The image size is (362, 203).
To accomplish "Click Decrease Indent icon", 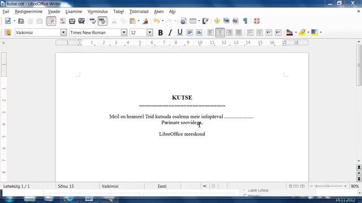I will point(269,33).
